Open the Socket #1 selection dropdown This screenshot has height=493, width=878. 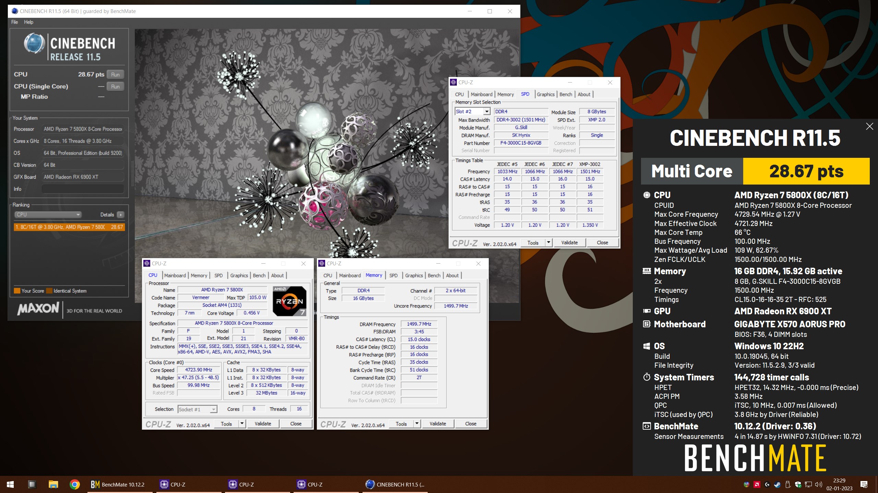coord(197,409)
